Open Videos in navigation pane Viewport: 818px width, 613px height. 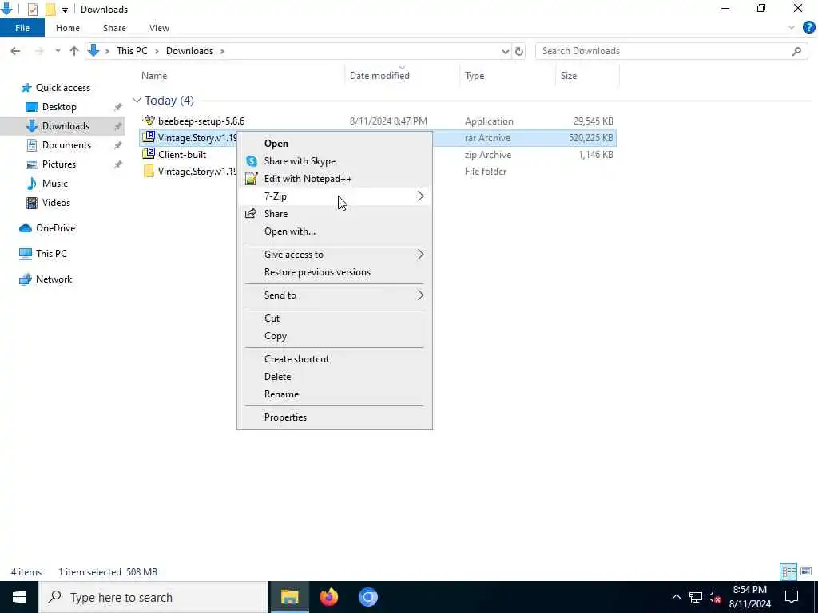click(x=56, y=203)
